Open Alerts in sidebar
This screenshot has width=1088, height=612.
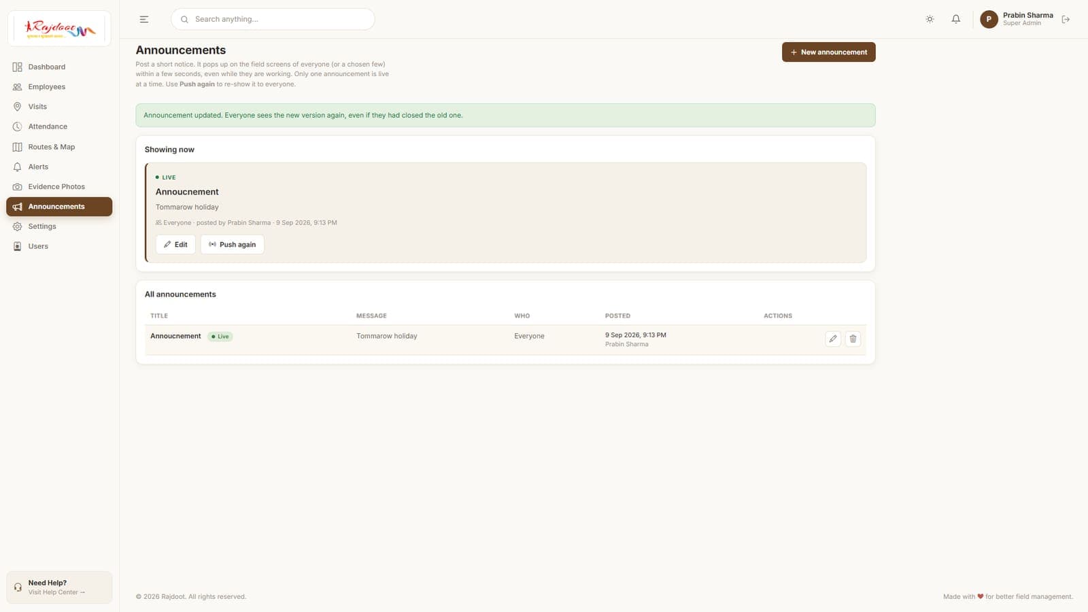[59, 167]
